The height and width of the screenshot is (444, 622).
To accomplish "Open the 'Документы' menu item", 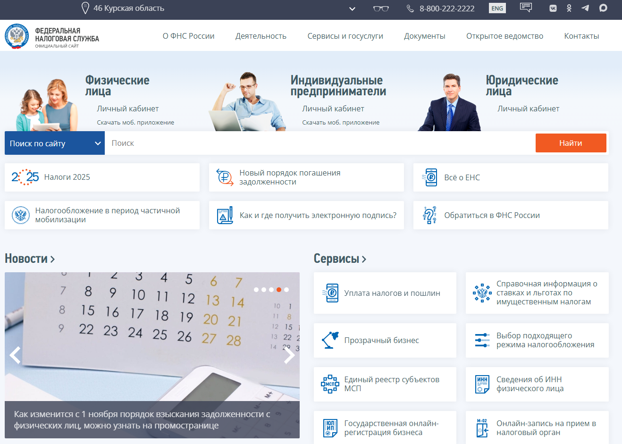I will [x=424, y=36].
